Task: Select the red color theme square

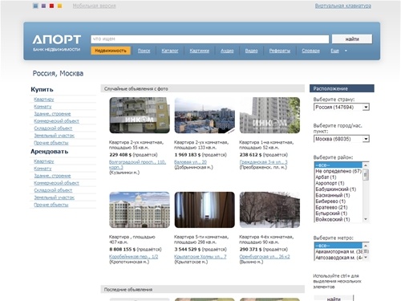Action: pyautogui.click(x=51, y=6)
